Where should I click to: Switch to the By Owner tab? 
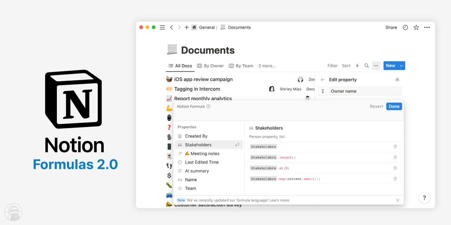pyautogui.click(x=210, y=66)
